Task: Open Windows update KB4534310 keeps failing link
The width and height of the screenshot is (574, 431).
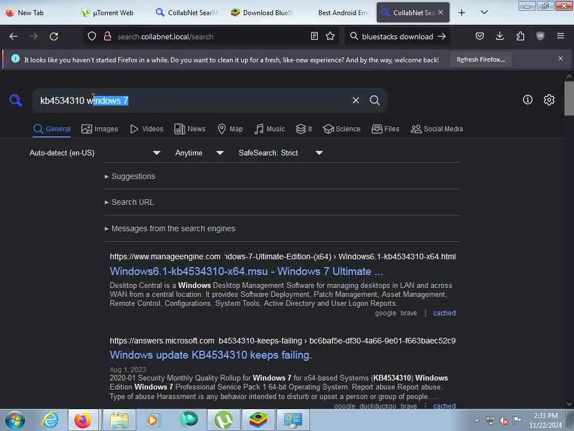Action: (211, 355)
